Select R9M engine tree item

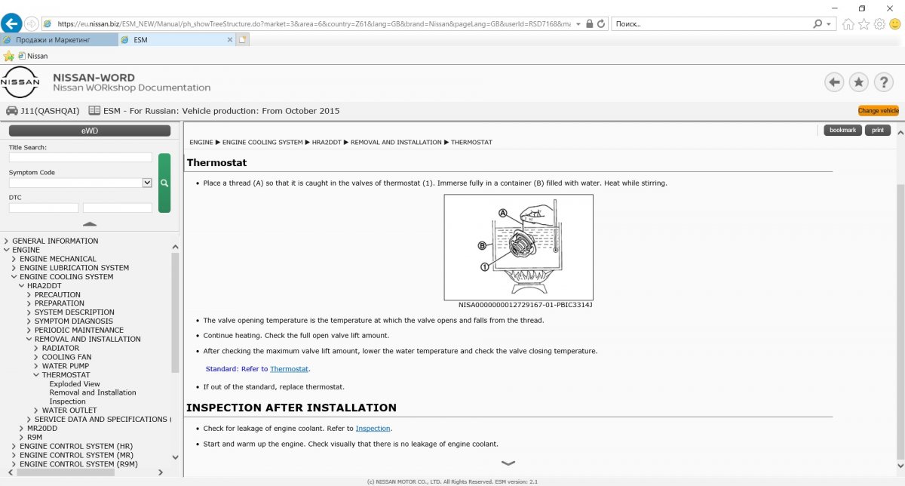tap(34, 437)
